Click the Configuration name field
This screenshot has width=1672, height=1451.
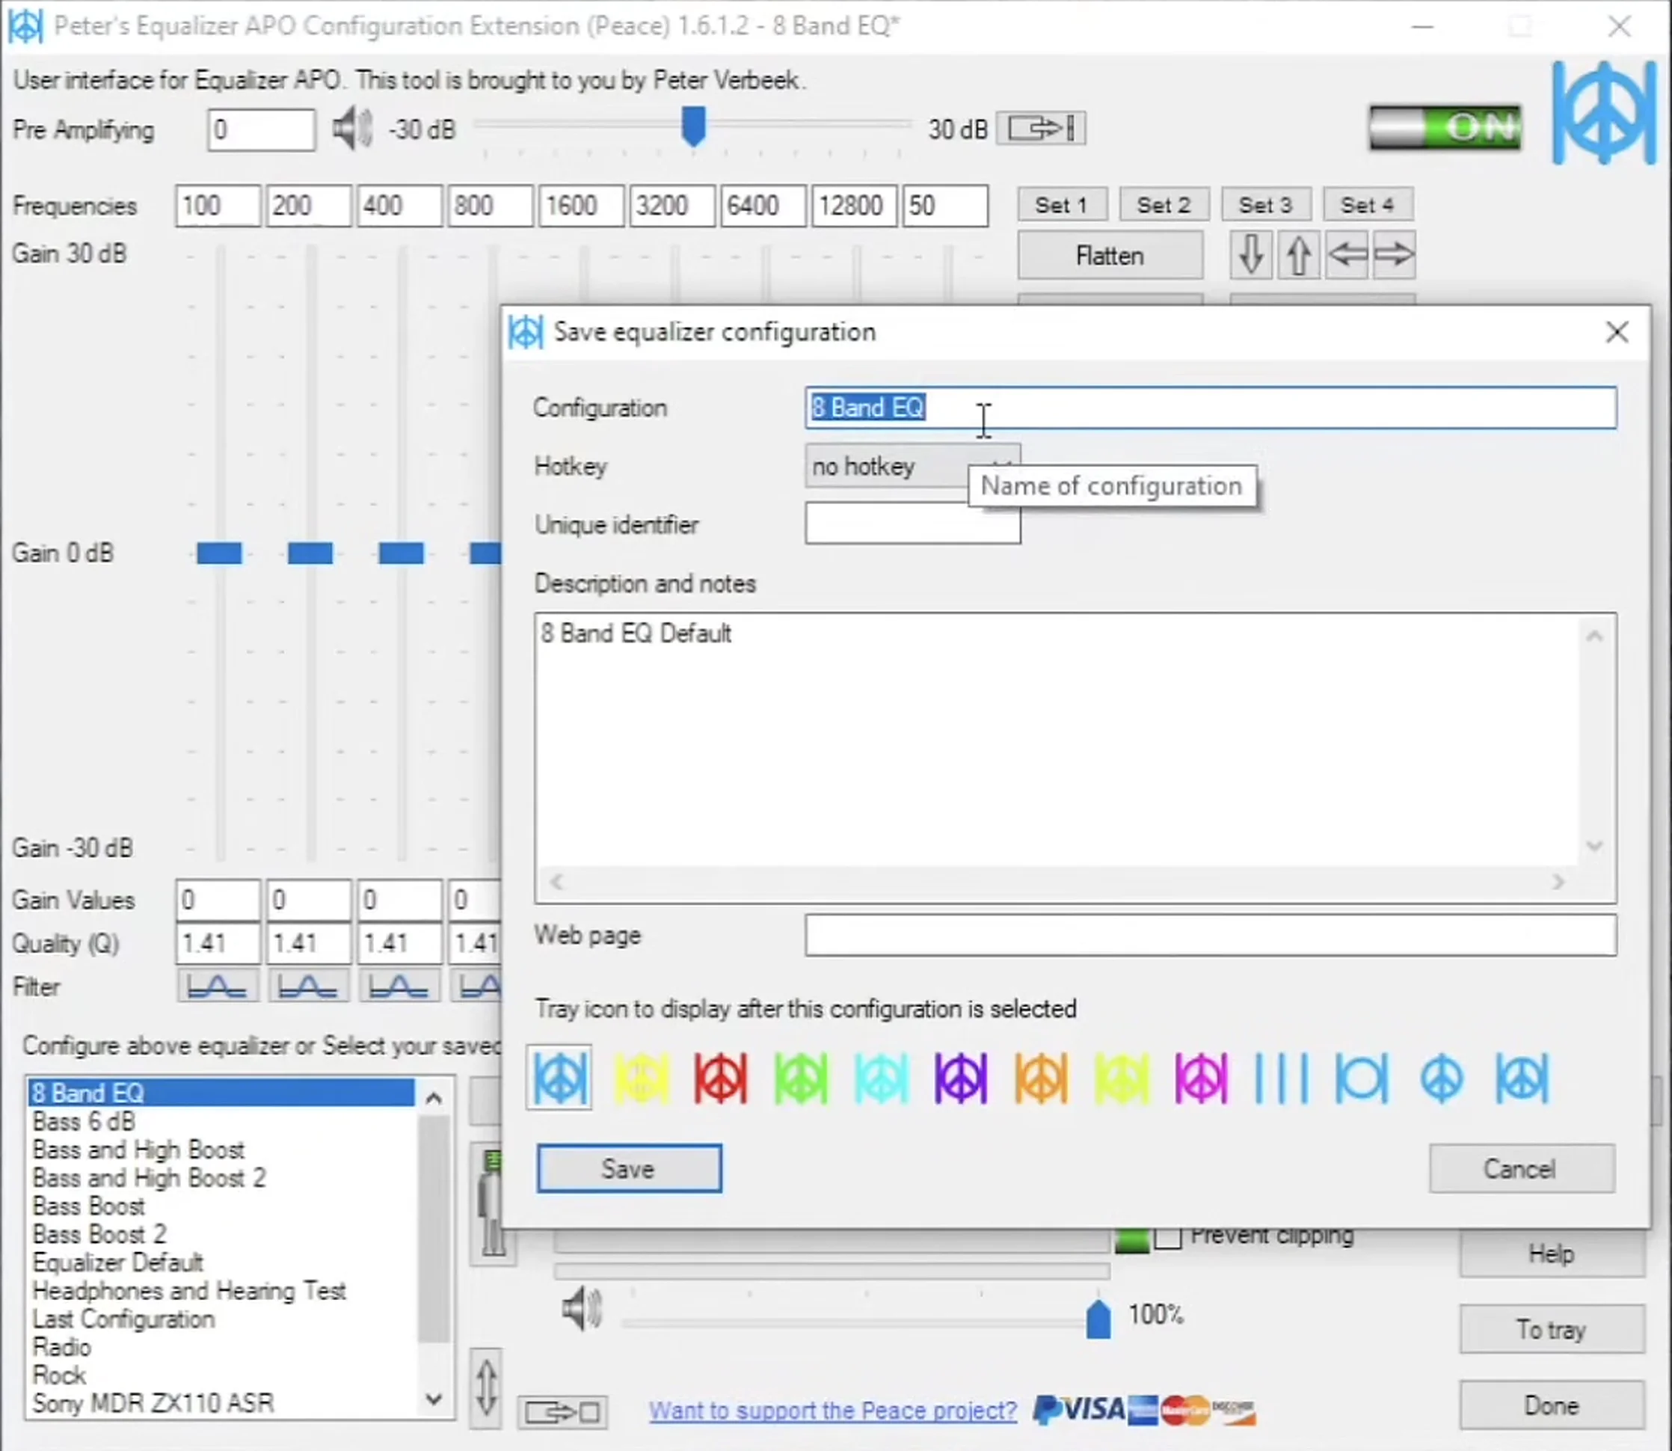[1211, 408]
